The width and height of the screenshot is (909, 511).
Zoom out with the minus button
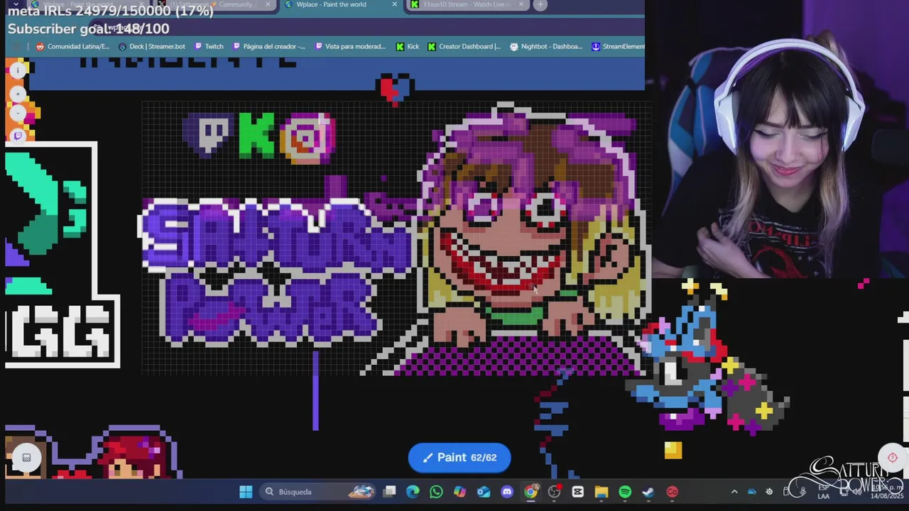[x=18, y=114]
